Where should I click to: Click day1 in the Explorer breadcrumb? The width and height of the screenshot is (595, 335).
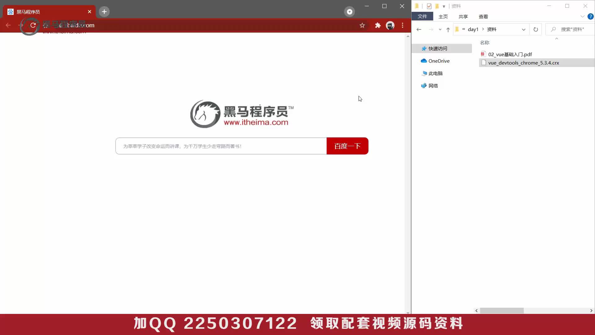[x=473, y=29]
